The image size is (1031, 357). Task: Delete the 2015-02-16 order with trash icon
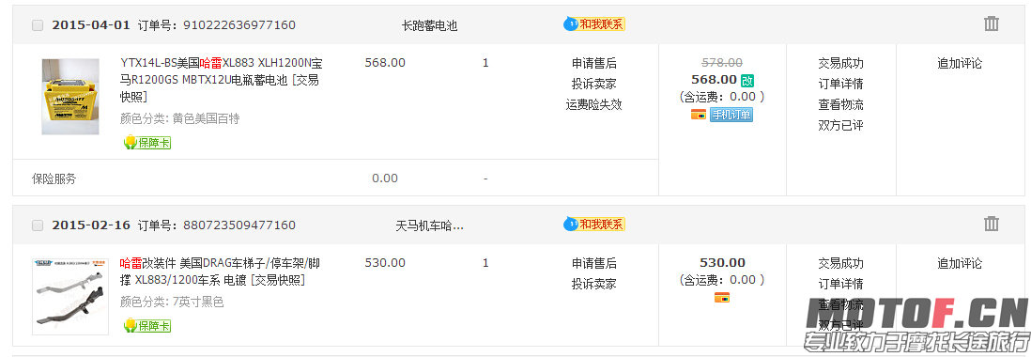pyautogui.click(x=991, y=225)
